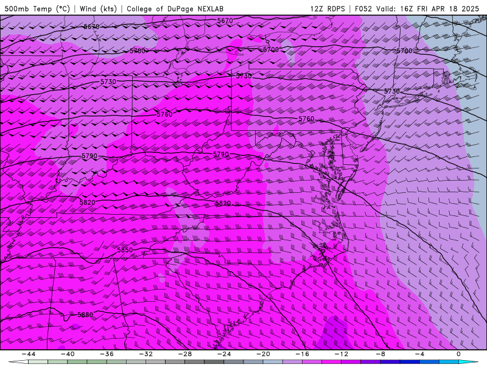The width and height of the screenshot is (487, 365).
Task: Click the leftmost 5670 contour label
Action: [x=91, y=27]
